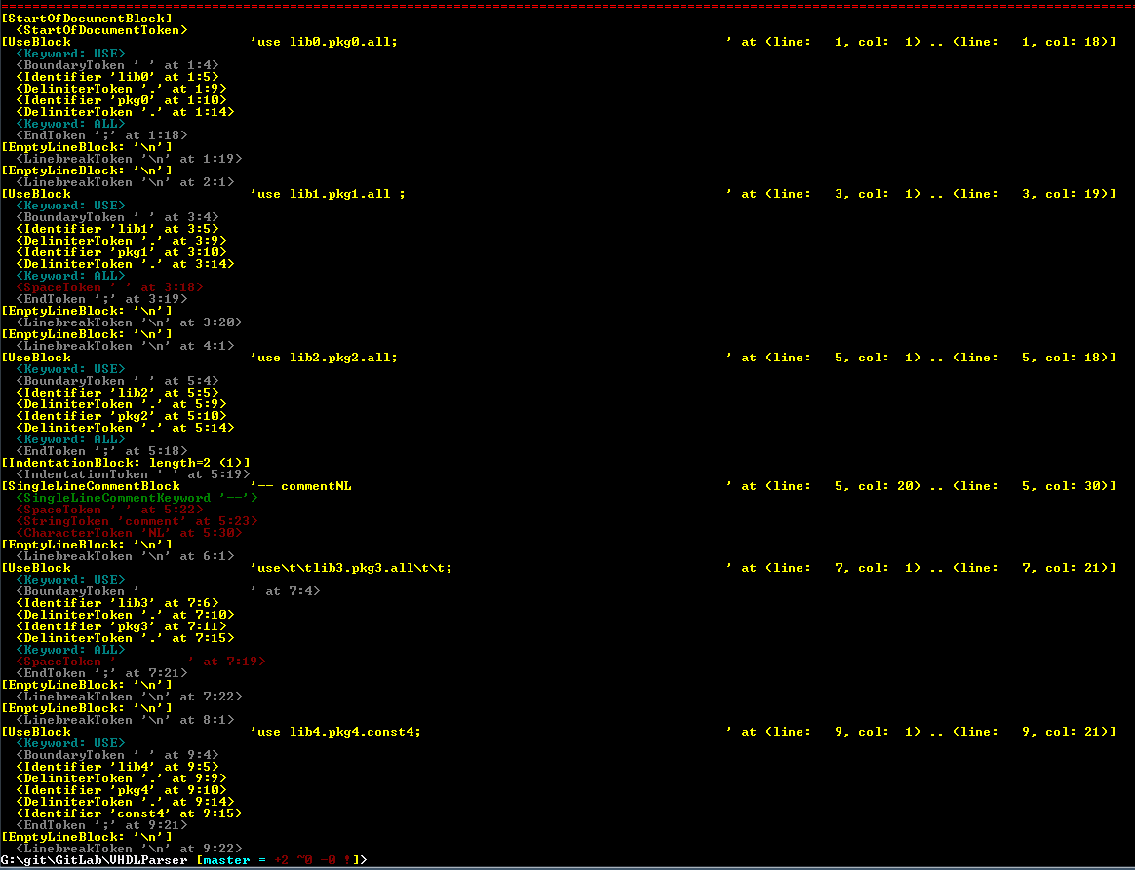This screenshot has width=1135, height=870.
Task: Click Identifier 'pkg0' at 1:10
Action: 122,99
